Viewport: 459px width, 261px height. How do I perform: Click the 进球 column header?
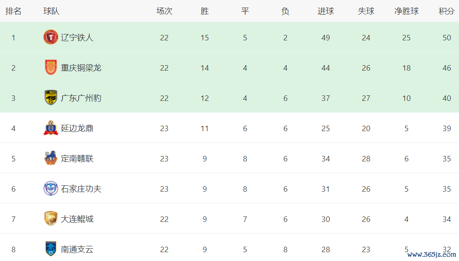tap(326, 11)
